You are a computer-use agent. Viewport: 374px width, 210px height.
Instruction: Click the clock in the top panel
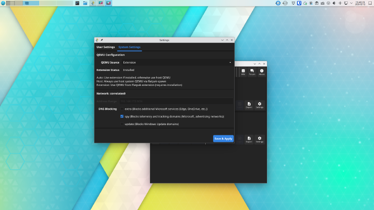pyautogui.click(x=360, y=3)
